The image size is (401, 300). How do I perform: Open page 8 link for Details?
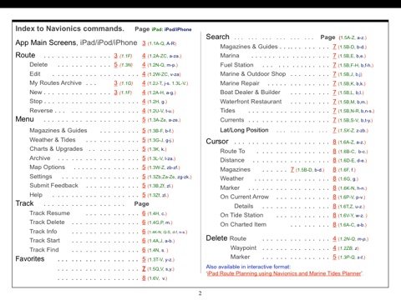334,207
